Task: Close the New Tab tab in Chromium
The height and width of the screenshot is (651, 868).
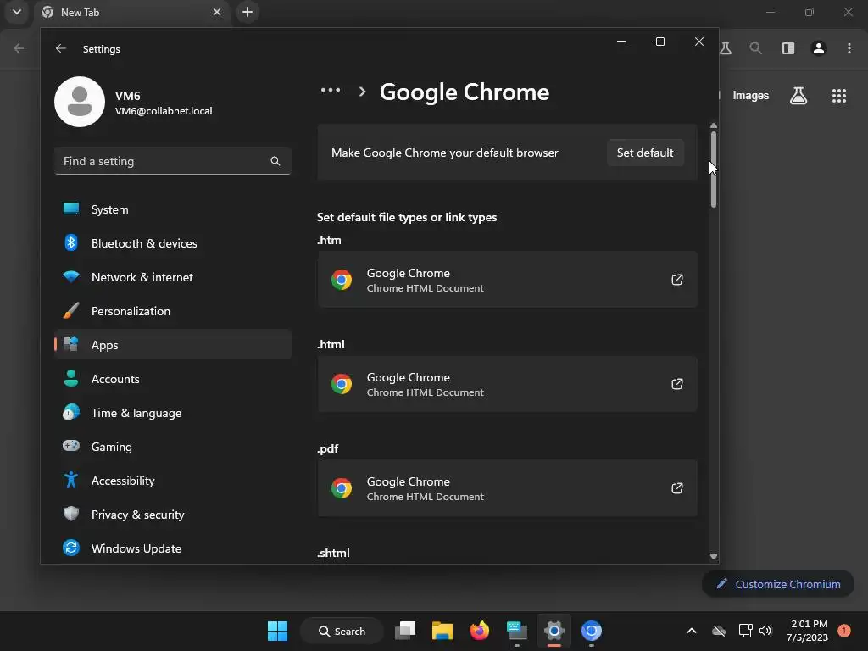Action: tap(217, 12)
